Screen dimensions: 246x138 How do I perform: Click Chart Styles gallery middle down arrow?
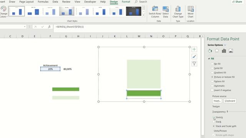click(143, 11)
